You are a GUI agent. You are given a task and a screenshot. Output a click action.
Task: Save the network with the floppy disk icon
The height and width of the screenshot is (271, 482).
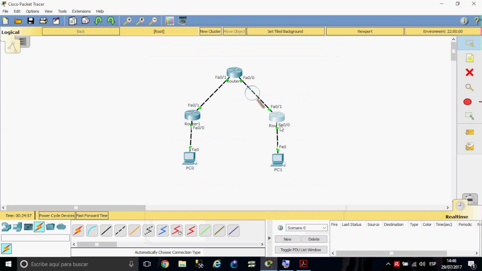tap(31, 21)
